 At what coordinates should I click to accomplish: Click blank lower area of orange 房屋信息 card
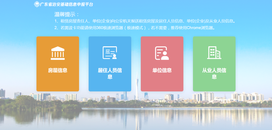pyautogui.click(x=58, y=84)
